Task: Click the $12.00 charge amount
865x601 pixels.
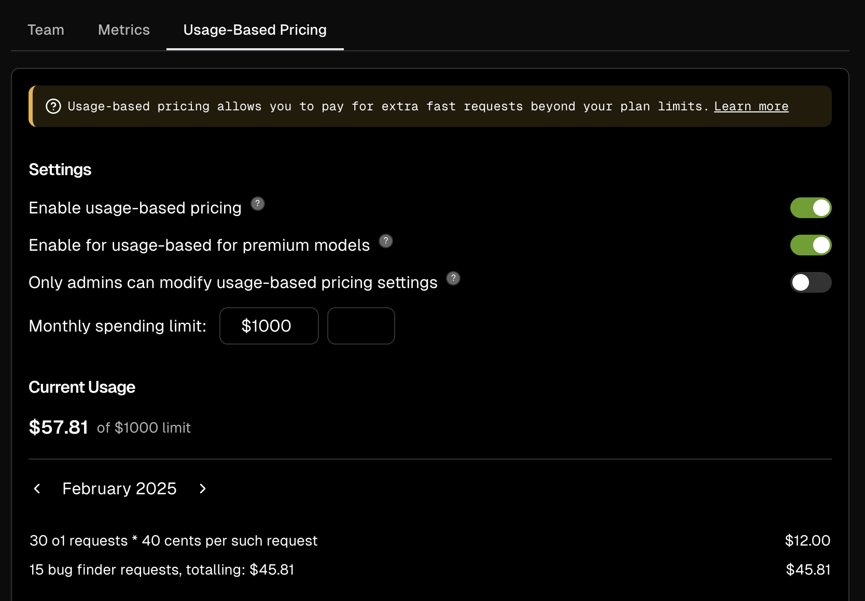Action: pyautogui.click(x=807, y=540)
